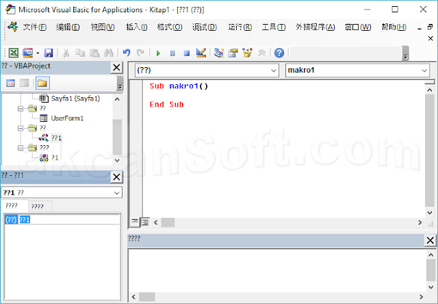The height and width of the screenshot is (304, 438).
Task: Run the macro with green play icon
Action: [x=158, y=53]
